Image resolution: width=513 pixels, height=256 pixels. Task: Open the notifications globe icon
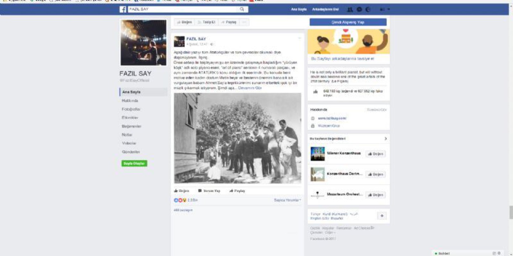coord(368,9)
